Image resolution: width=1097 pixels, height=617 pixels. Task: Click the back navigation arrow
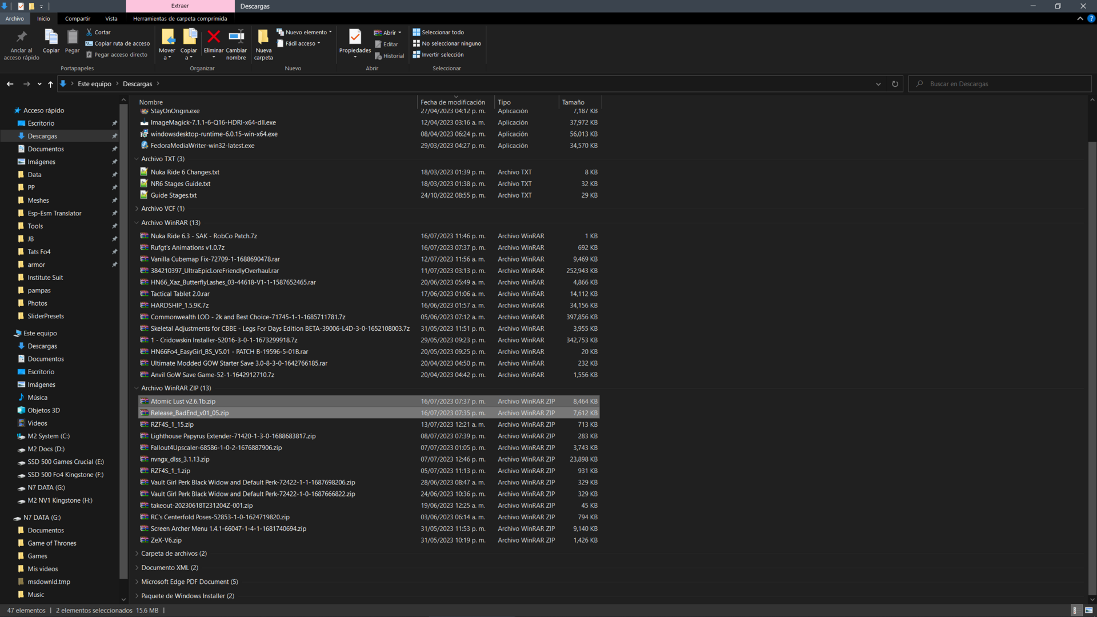point(10,84)
